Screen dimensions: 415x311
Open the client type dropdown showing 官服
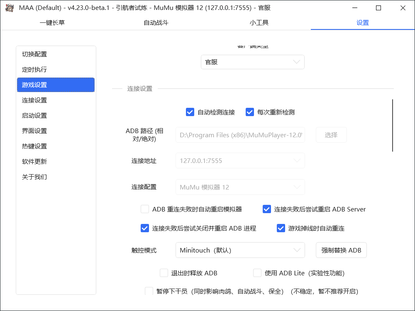(x=253, y=62)
